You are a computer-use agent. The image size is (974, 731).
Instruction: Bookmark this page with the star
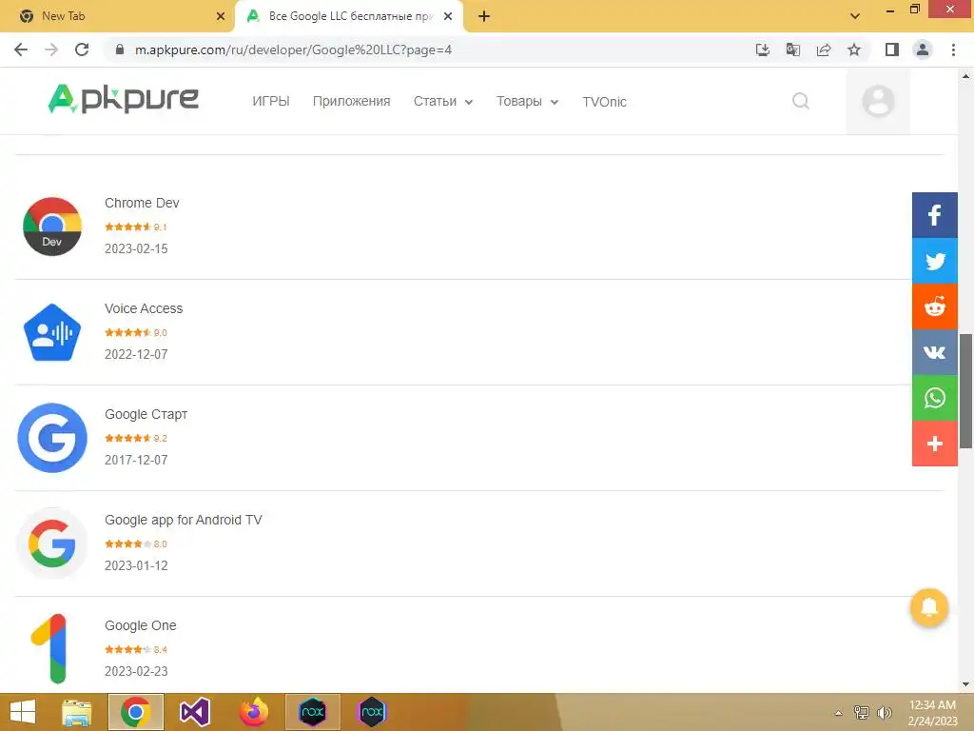[x=854, y=49]
